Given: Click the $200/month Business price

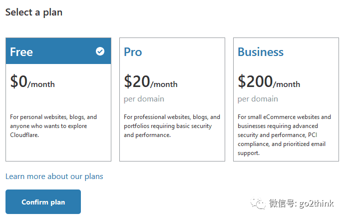Looking at the screenshot, I should (x=269, y=82).
